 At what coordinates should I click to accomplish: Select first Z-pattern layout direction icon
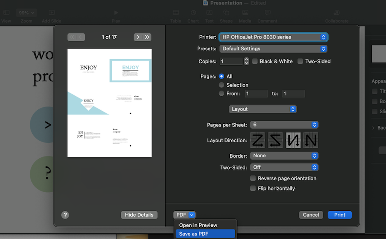(x=258, y=141)
